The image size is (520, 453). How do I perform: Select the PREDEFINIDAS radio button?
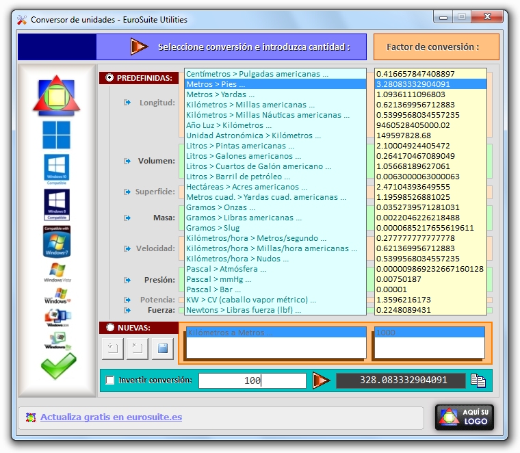[109, 78]
